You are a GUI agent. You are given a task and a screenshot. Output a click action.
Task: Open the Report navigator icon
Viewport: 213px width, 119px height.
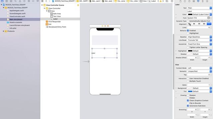38,1
